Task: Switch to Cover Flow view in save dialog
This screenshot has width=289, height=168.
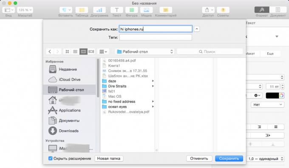Action: coord(91,51)
